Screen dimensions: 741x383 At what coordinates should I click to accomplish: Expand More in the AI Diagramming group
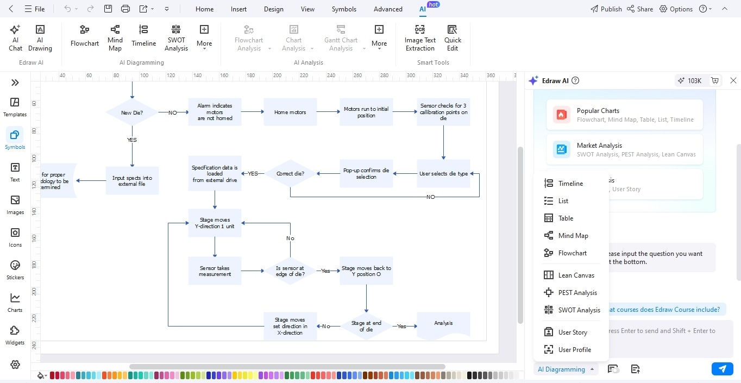pyautogui.click(x=204, y=38)
